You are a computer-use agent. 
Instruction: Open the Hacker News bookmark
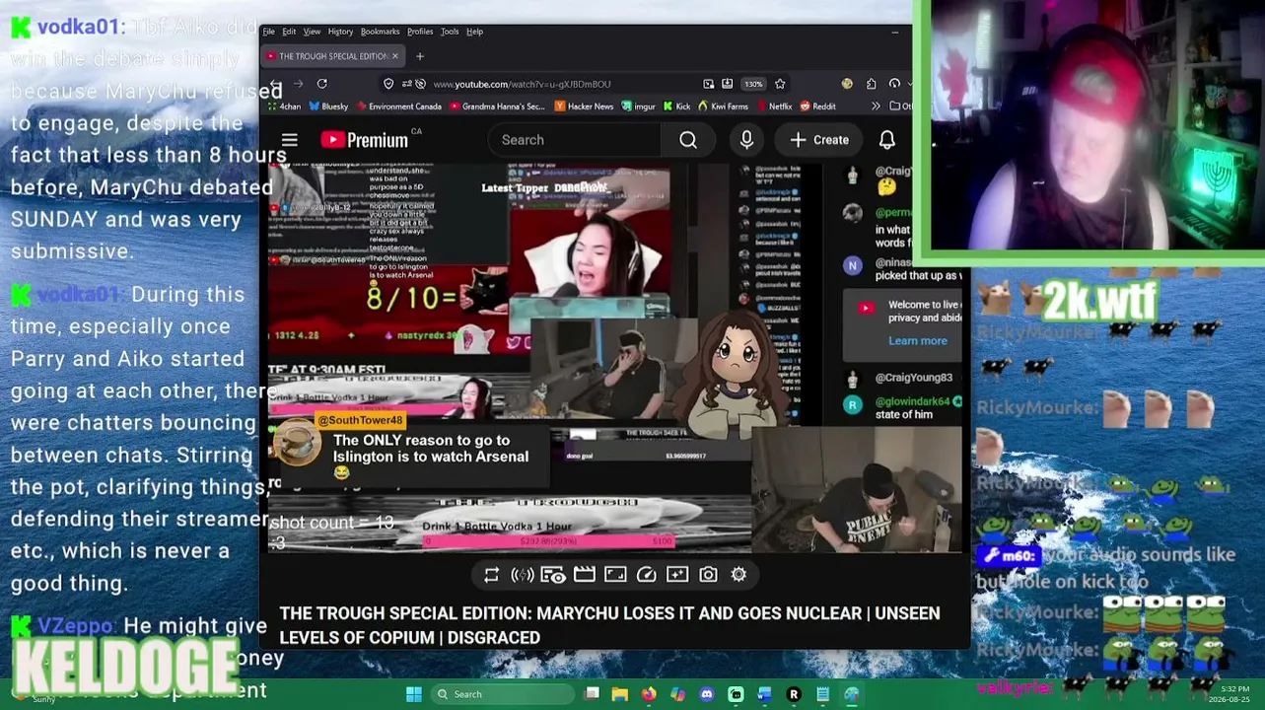[585, 106]
